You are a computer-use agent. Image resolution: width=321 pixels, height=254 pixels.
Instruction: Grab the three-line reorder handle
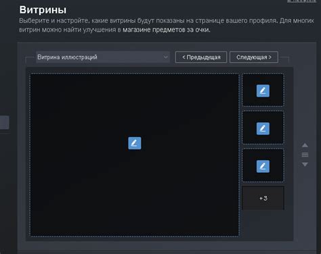click(x=305, y=155)
